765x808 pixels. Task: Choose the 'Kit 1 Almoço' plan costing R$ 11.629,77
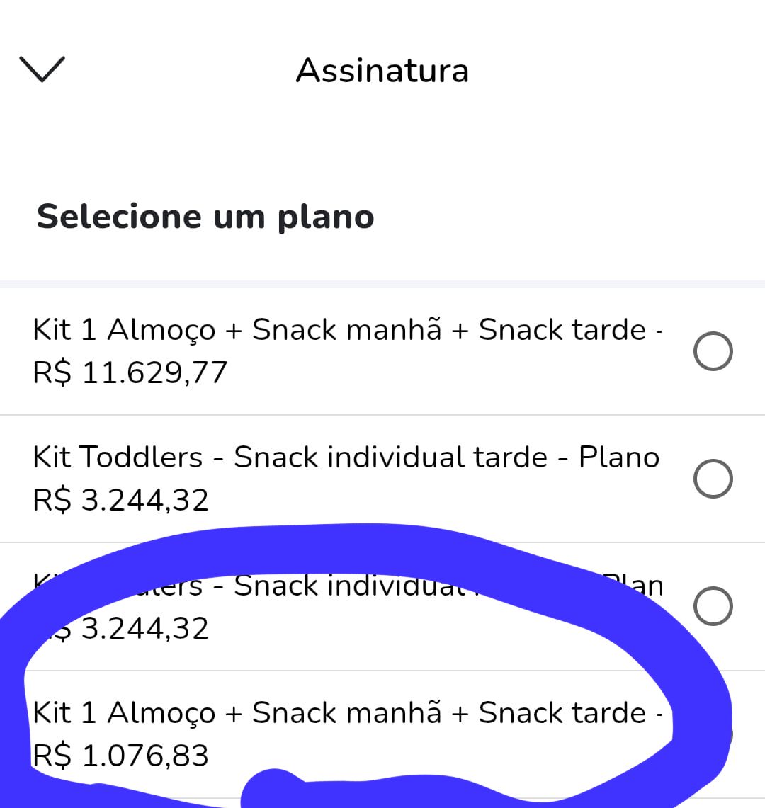coord(382,351)
